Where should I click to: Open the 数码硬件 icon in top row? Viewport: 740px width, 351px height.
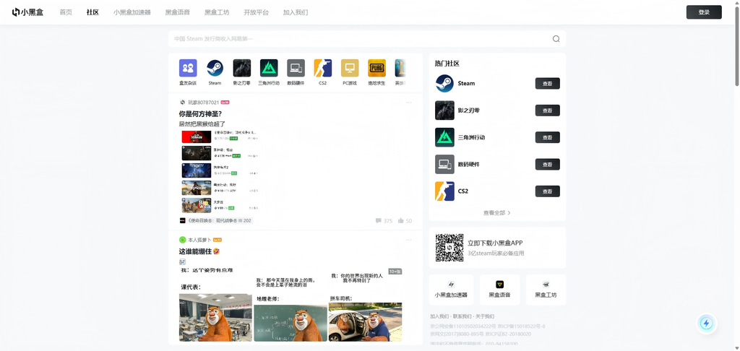click(296, 68)
